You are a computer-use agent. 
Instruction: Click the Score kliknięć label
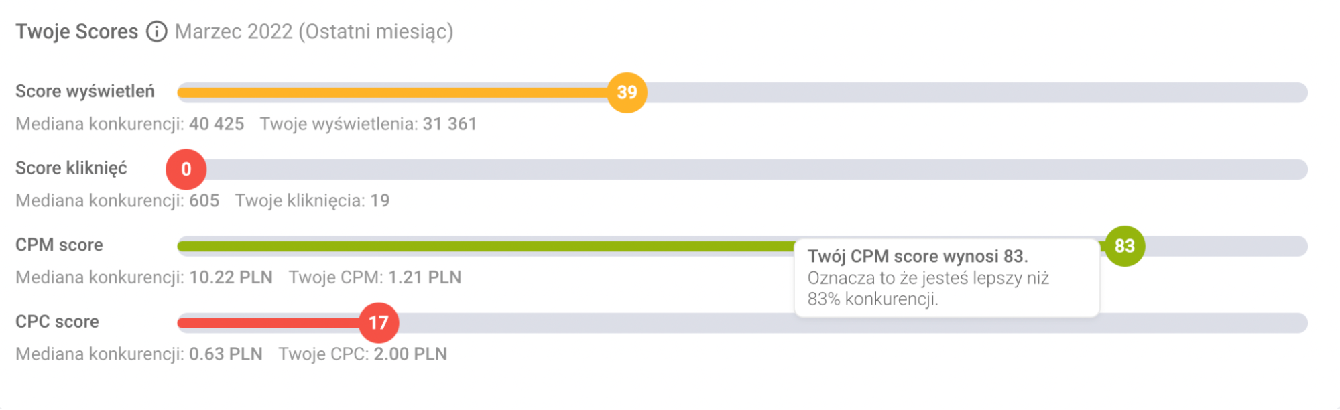click(71, 168)
